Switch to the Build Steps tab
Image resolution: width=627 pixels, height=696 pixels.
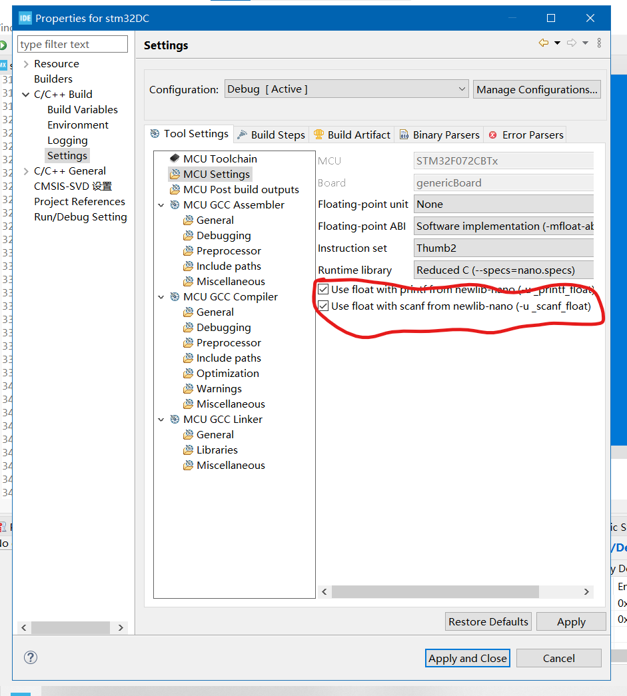coord(271,135)
